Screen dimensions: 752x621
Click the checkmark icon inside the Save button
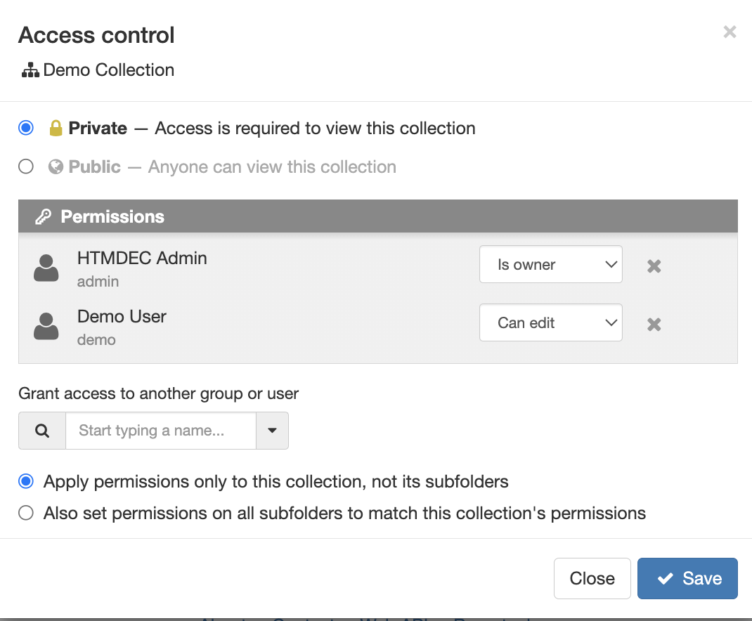(666, 578)
